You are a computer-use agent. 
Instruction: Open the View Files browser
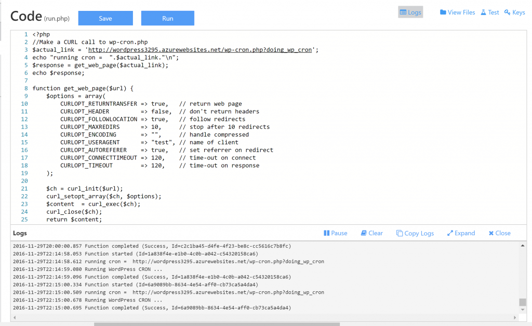tap(457, 12)
